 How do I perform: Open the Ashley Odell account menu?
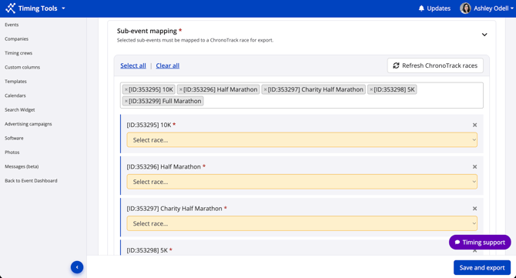click(487, 8)
